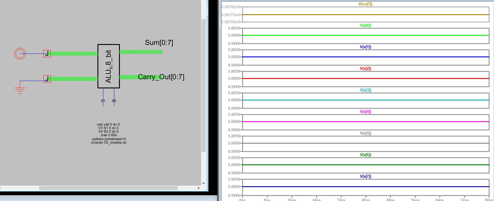Select the gray V(s[5]) trace label
The height and width of the screenshot is (201, 494).
click(365, 133)
